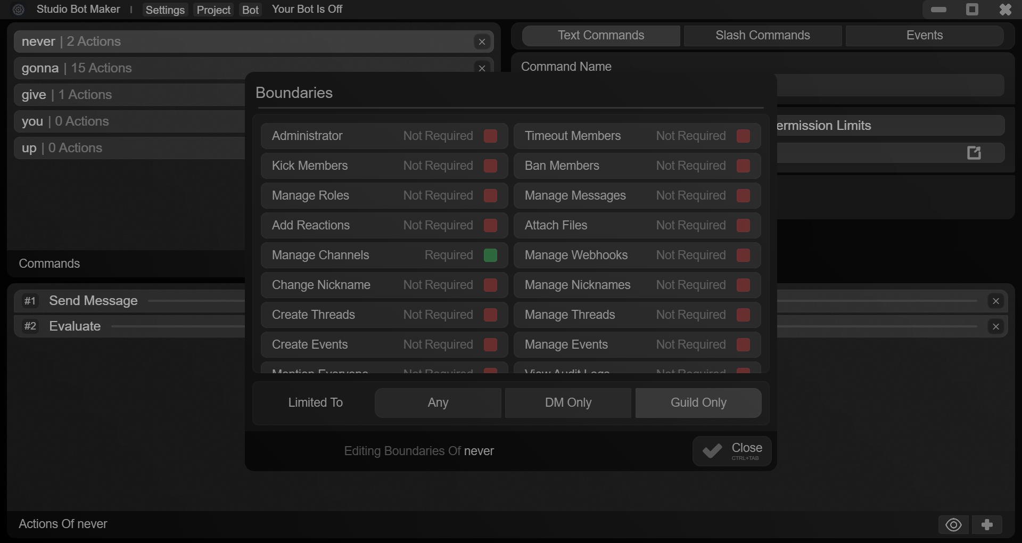Toggle the action preview eye icon
The width and height of the screenshot is (1022, 543).
[952, 524]
